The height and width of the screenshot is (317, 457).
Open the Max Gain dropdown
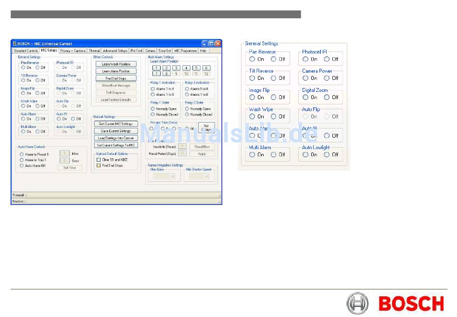[x=165, y=176]
